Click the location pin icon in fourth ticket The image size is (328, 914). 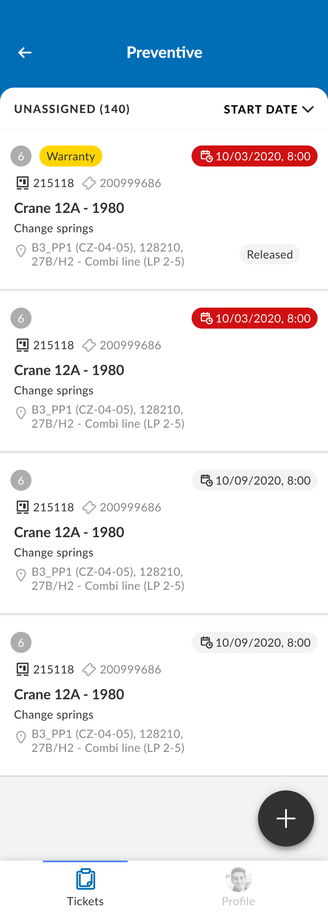[21, 737]
